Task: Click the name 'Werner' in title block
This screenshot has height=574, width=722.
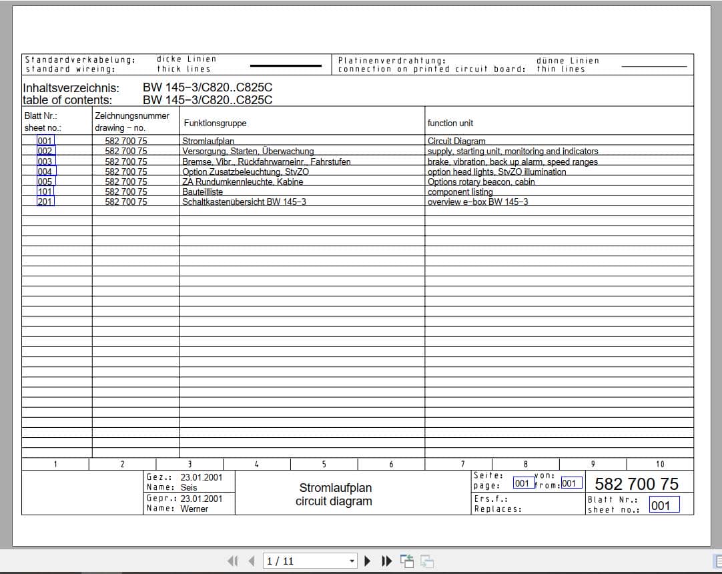Action: [194, 509]
